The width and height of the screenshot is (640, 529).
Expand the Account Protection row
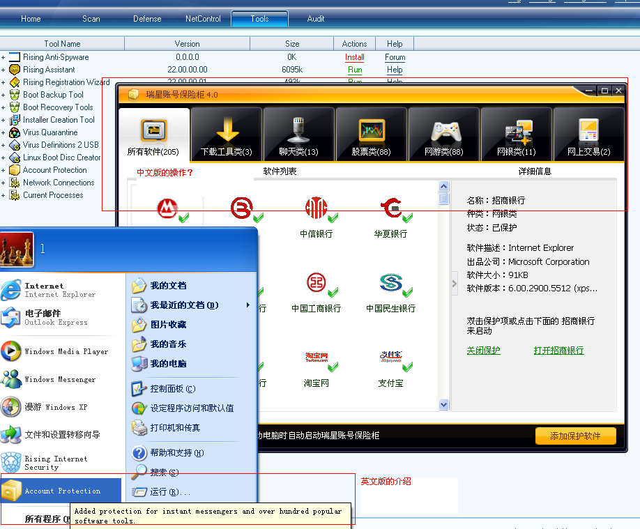point(3,171)
